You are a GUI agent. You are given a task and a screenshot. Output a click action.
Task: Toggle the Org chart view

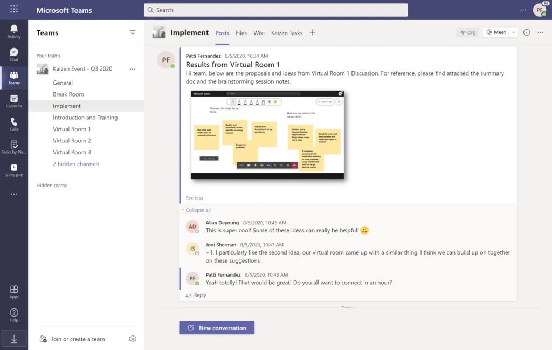point(467,32)
